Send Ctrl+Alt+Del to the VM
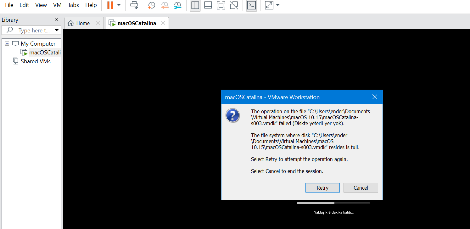 click(x=134, y=5)
